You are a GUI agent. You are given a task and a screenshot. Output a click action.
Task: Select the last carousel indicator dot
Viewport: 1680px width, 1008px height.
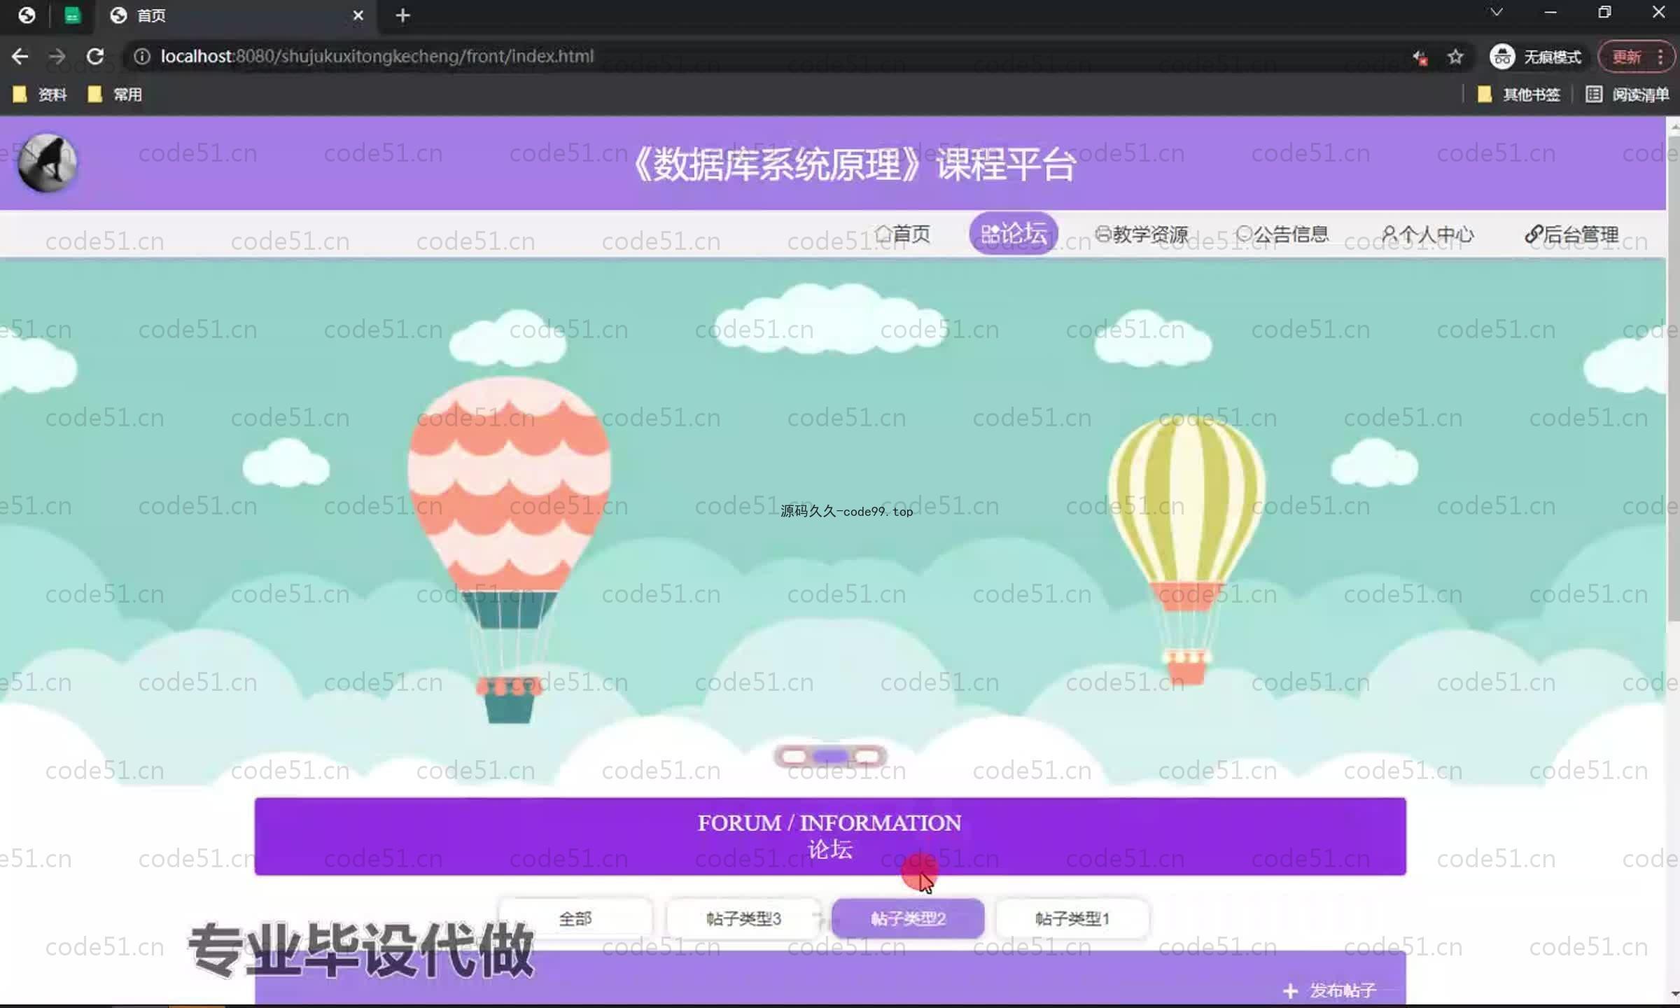coord(867,756)
